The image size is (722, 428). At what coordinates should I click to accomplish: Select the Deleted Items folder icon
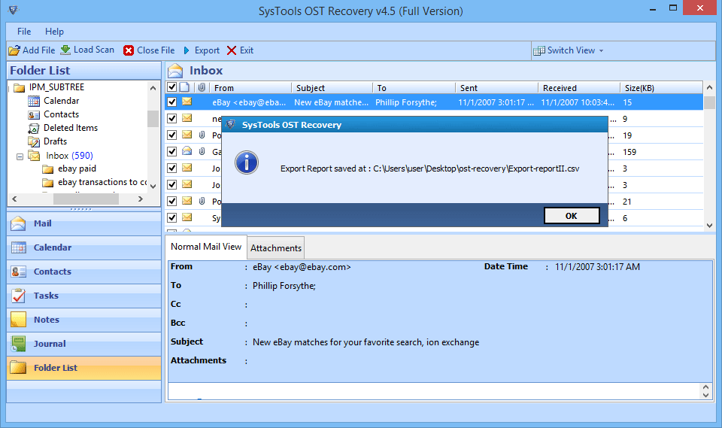pyautogui.click(x=34, y=128)
